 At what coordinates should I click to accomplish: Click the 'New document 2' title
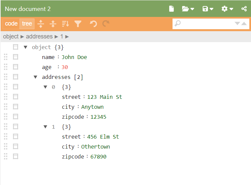coord(28,9)
